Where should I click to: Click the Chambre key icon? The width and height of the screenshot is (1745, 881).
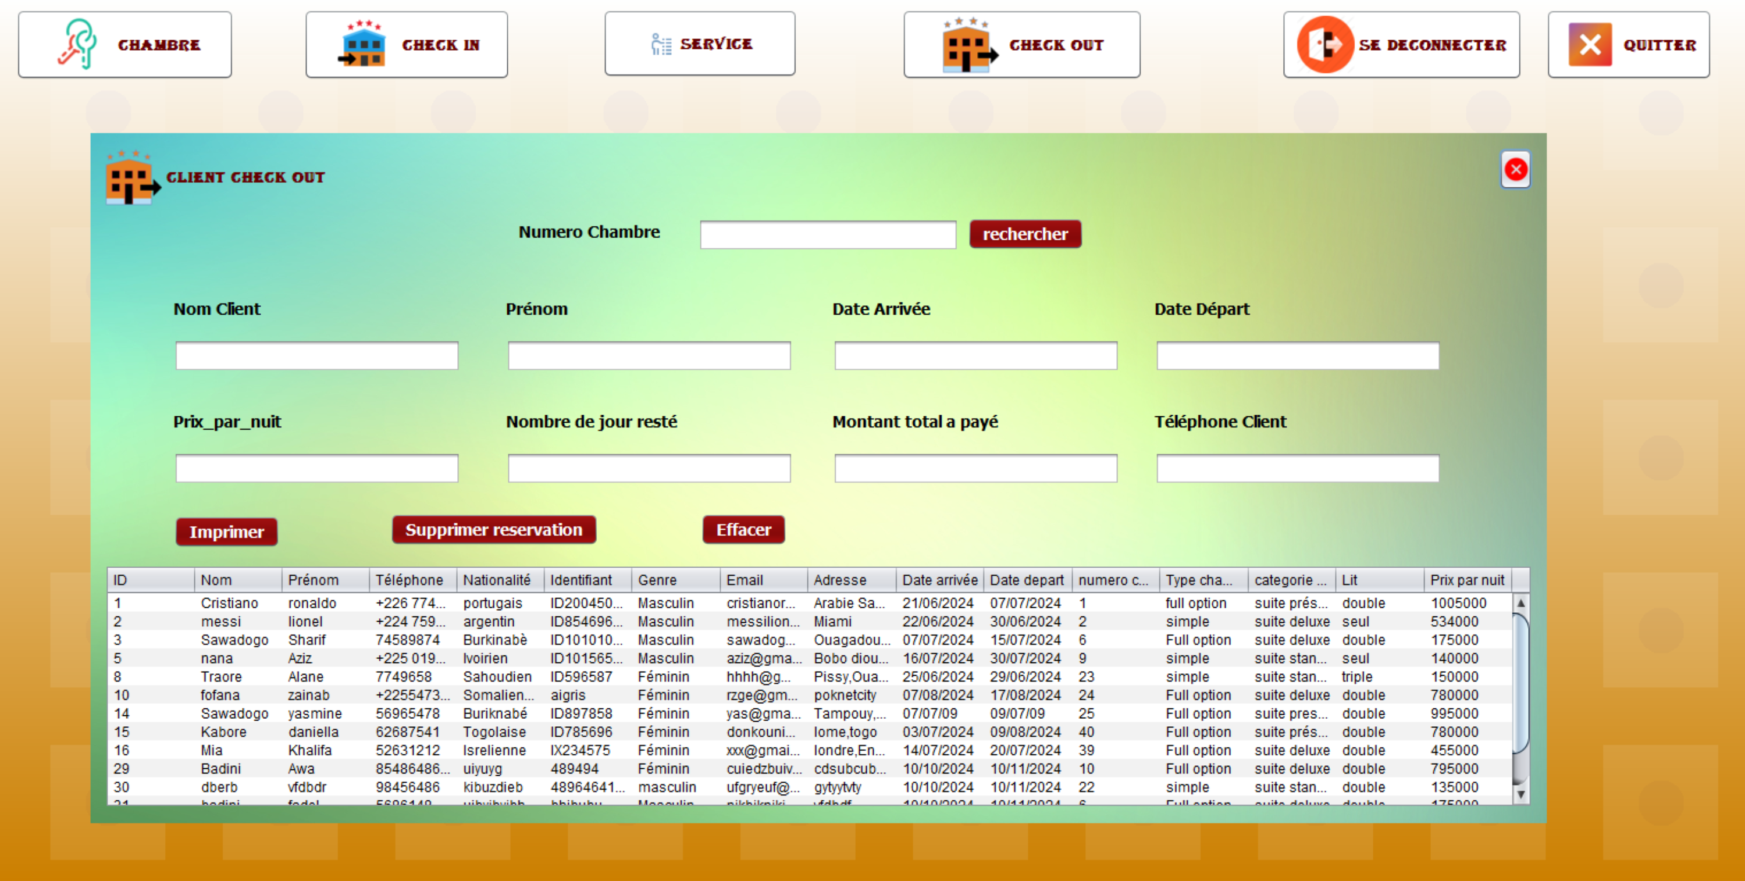coord(78,45)
